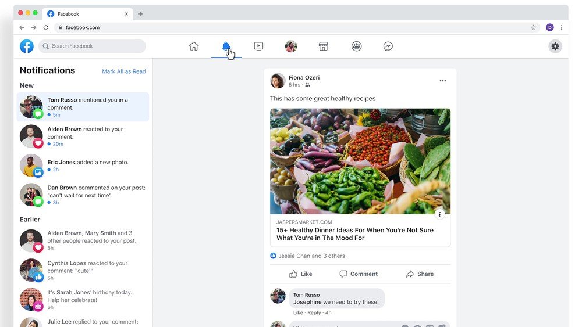Open Aiden Brown, Mary Smith reacted notification
Image resolution: width=582 pixels, height=327 pixels.
83,240
